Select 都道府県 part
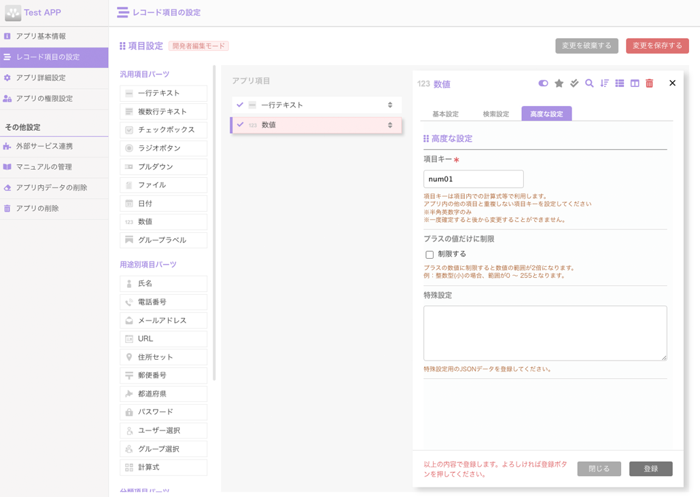Image resolution: width=700 pixels, height=497 pixels. [x=163, y=394]
